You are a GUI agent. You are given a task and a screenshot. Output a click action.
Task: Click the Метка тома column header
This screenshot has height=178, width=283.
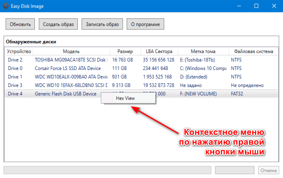pos(203,51)
